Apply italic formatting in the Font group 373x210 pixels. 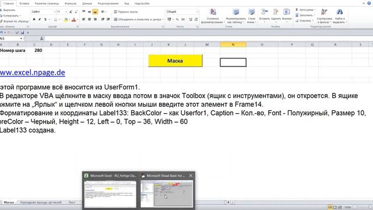coord(40,19)
